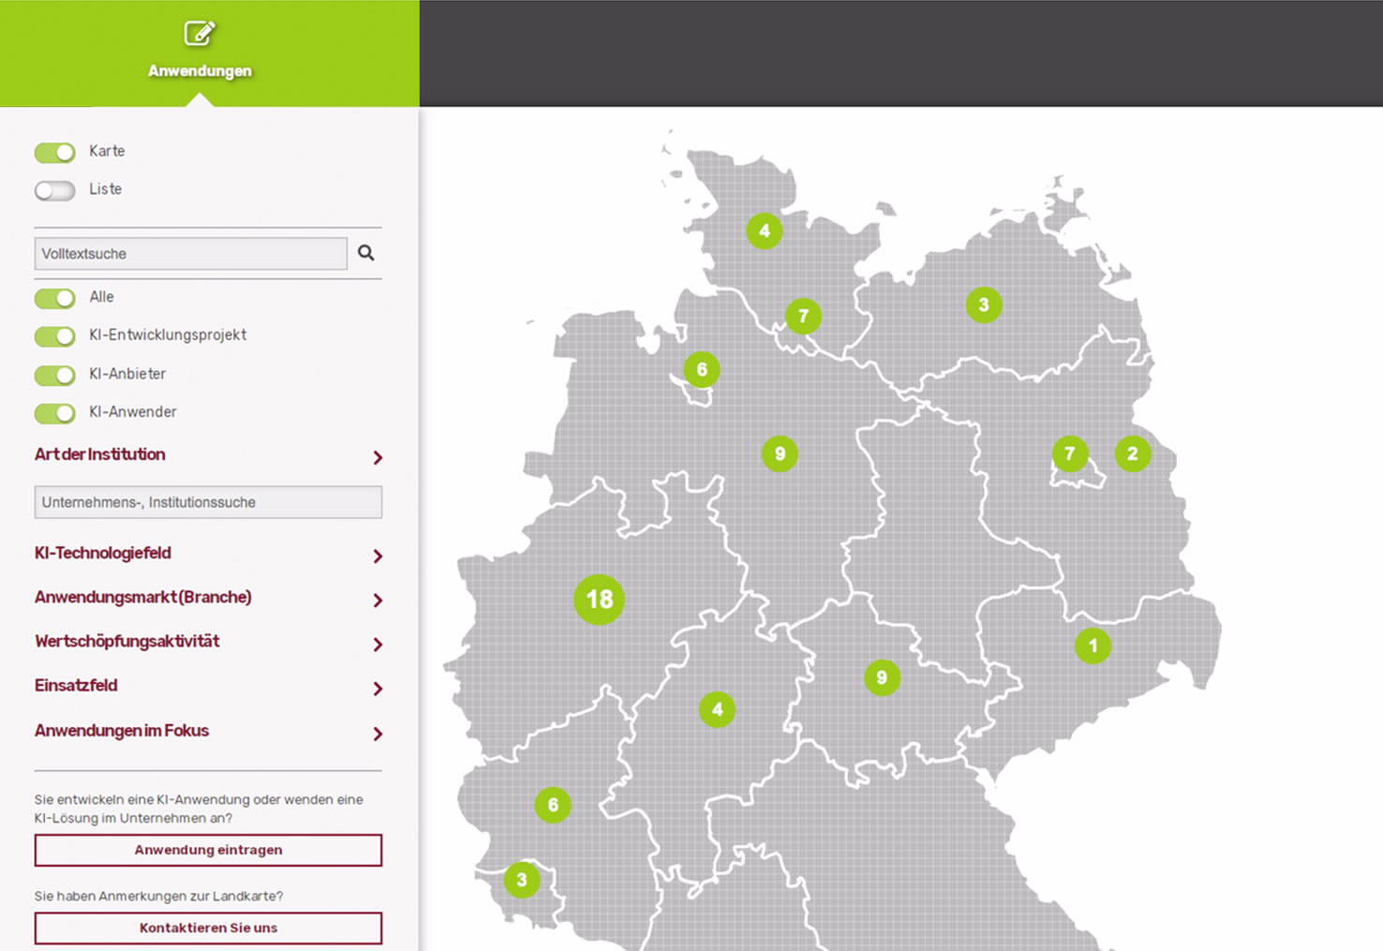The height and width of the screenshot is (951, 1383).
Task: Open the cluster marker with 3 in northeast
Action: coord(983,305)
